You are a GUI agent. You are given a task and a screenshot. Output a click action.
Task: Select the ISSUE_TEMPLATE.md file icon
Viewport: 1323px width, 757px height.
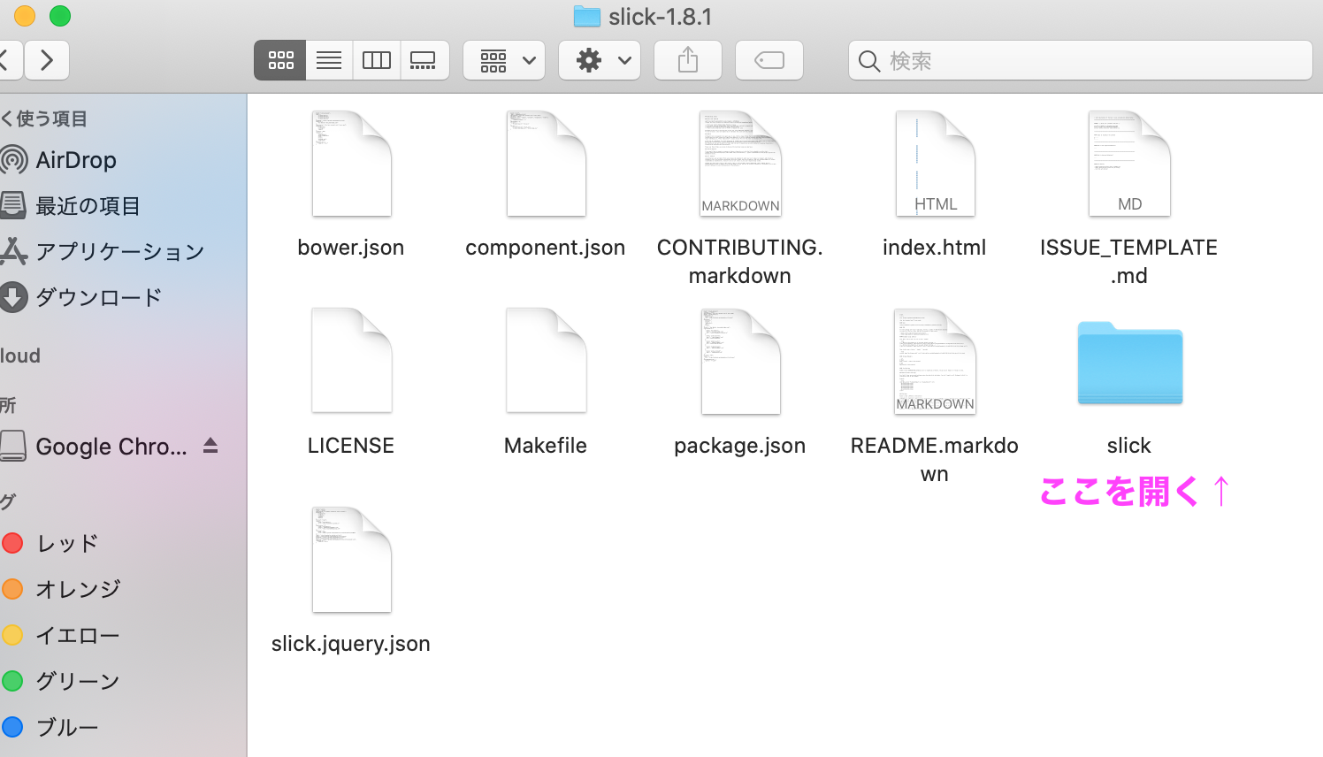pyautogui.click(x=1129, y=164)
